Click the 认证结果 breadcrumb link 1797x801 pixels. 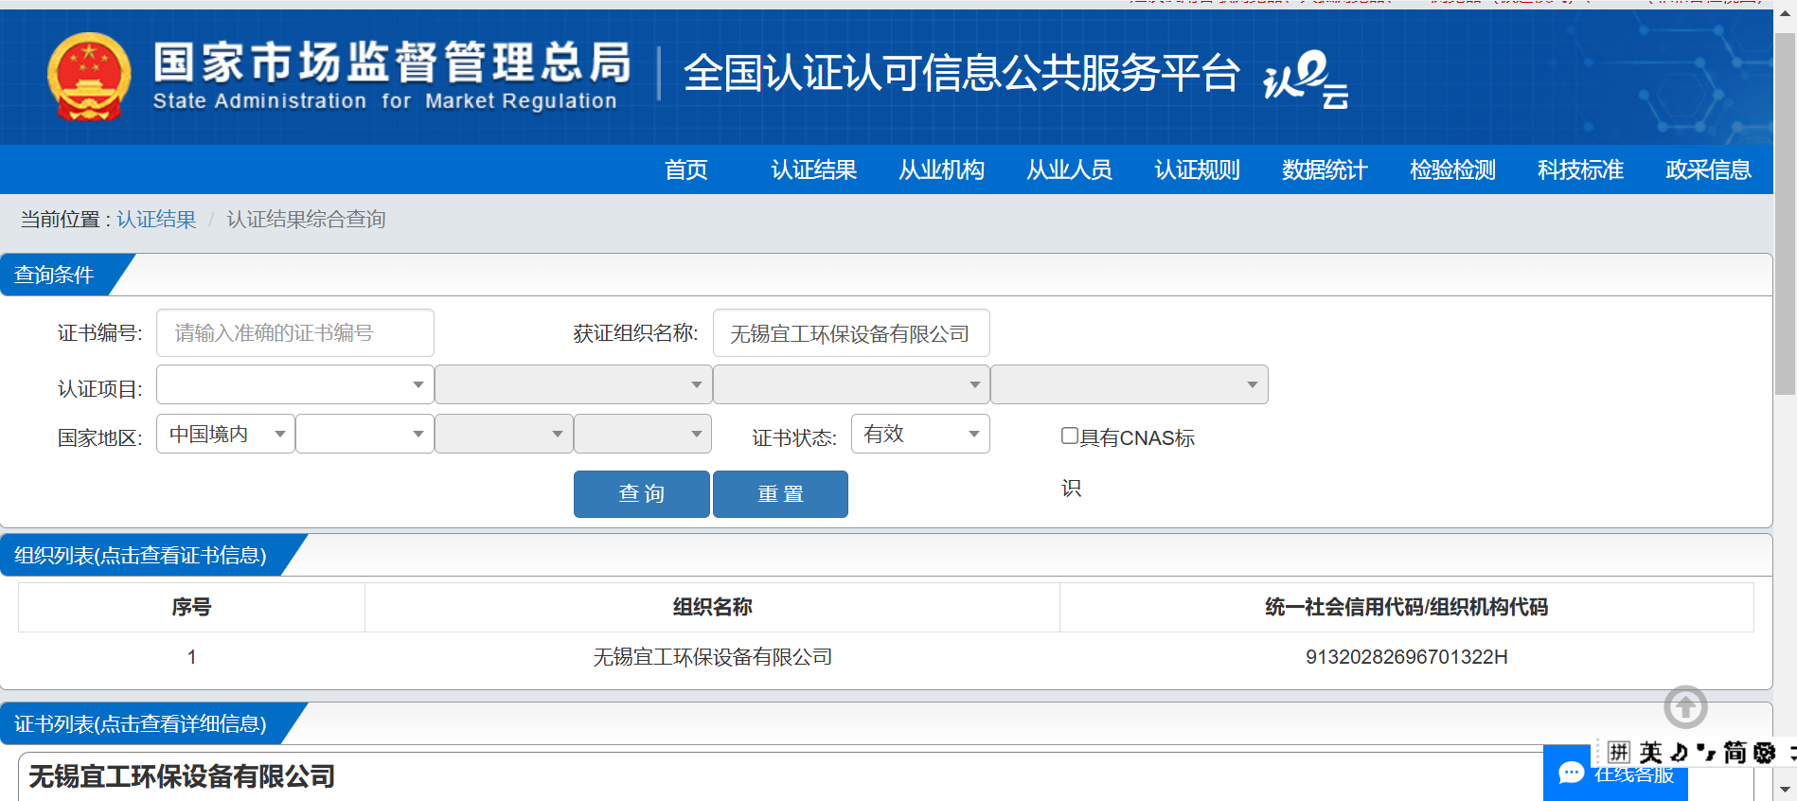[156, 220]
